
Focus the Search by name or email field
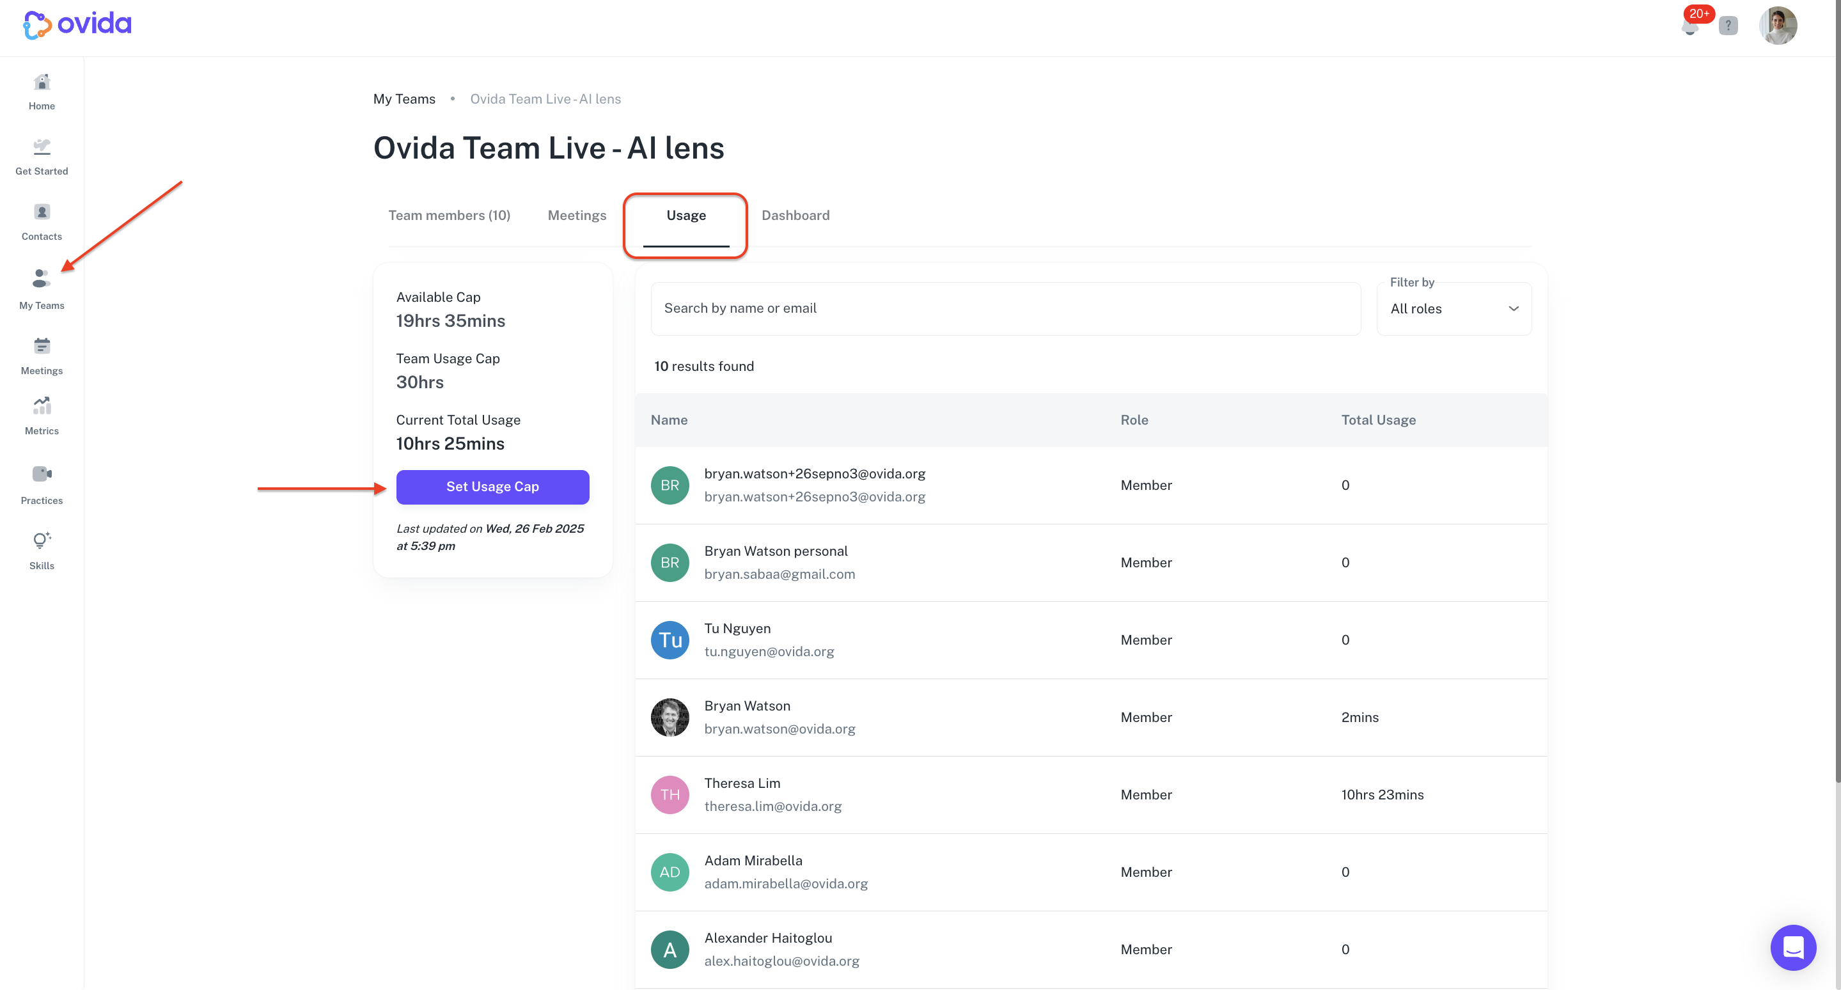click(x=1005, y=308)
